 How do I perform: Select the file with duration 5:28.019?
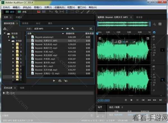coord(59,44)
